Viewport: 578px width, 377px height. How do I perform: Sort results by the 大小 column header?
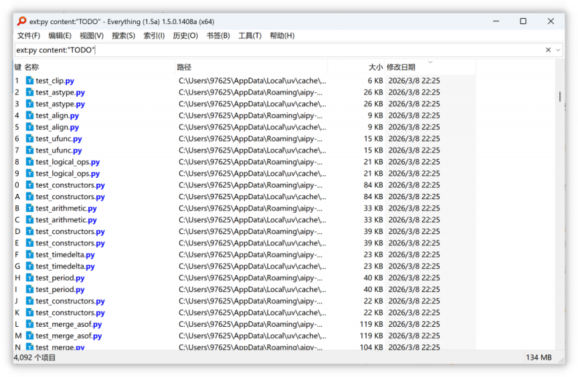(x=375, y=67)
